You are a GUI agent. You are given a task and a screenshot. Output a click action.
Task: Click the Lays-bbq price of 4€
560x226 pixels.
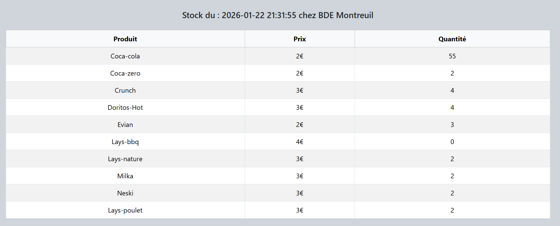tap(299, 142)
